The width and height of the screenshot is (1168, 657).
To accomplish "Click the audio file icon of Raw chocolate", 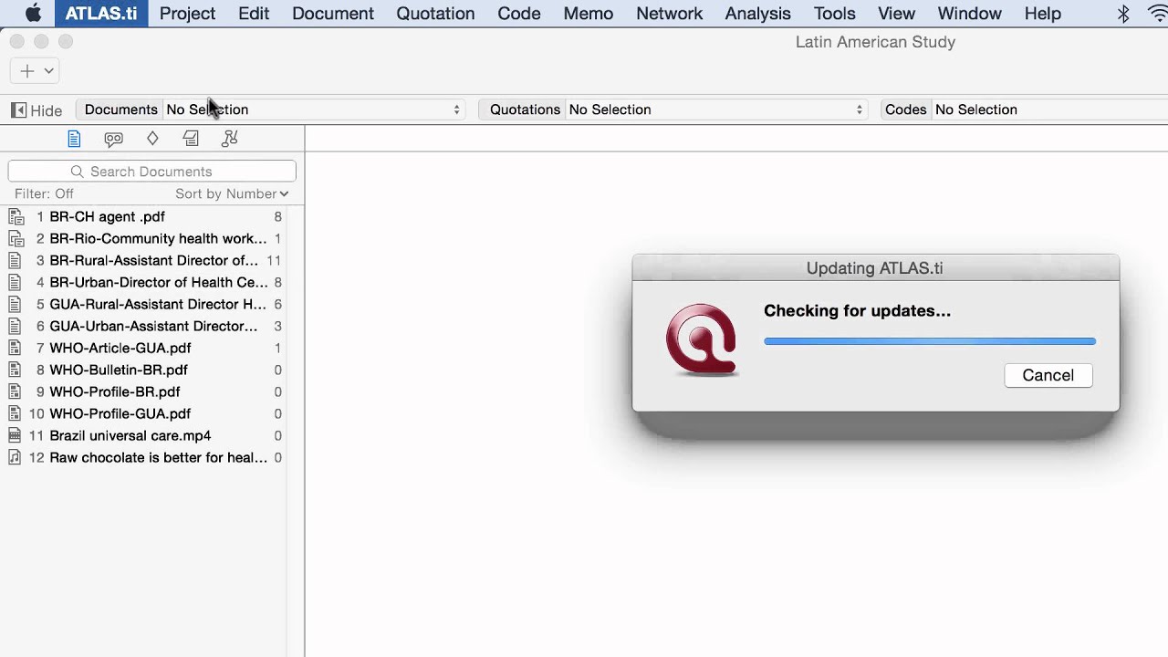I will pos(16,457).
